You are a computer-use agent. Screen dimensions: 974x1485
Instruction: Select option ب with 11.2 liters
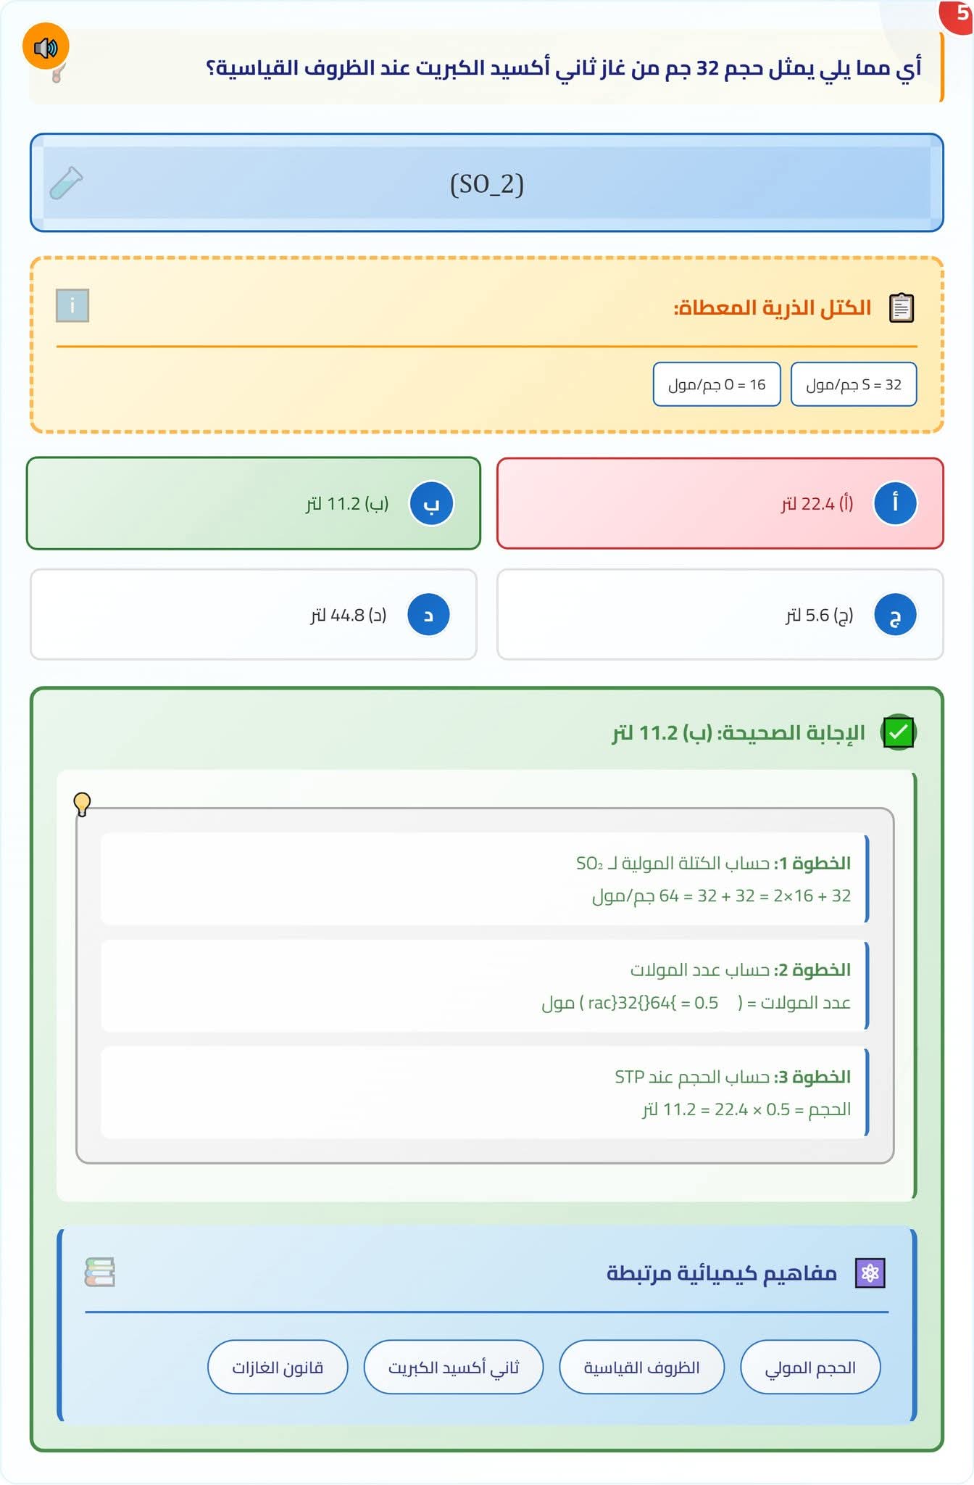(254, 503)
